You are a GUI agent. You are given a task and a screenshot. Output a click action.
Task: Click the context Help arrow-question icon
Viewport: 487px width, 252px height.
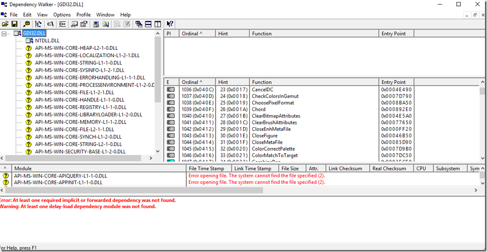pos(170,24)
